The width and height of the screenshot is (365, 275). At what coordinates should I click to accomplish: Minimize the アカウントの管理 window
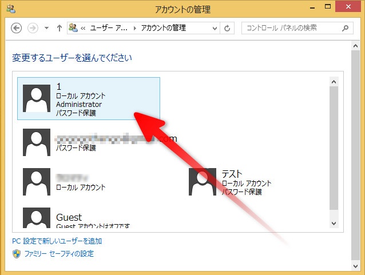click(312, 7)
